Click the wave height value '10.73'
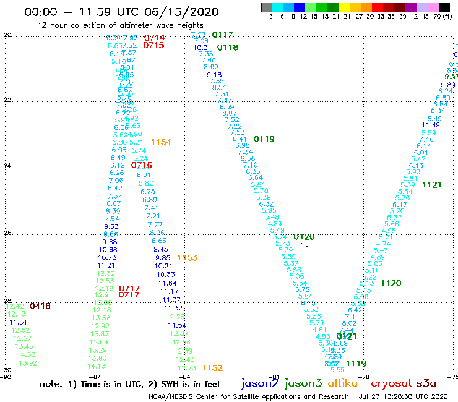 pyautogui.click(x=107, y=257)
